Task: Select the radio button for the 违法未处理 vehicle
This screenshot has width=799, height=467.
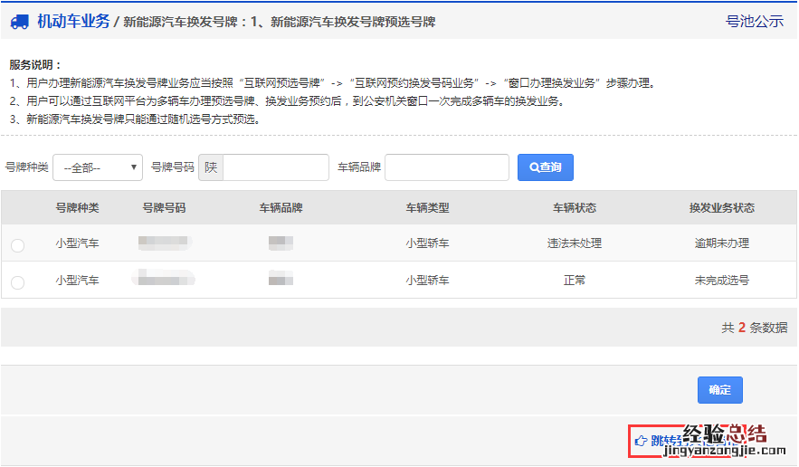Action: tap(17, 245)
